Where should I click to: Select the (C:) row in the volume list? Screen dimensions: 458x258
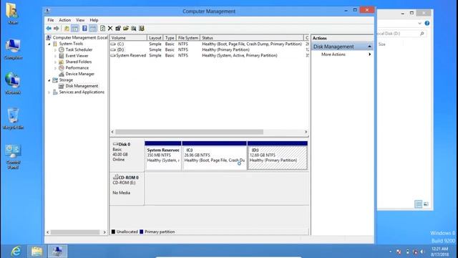pos(209,44)
